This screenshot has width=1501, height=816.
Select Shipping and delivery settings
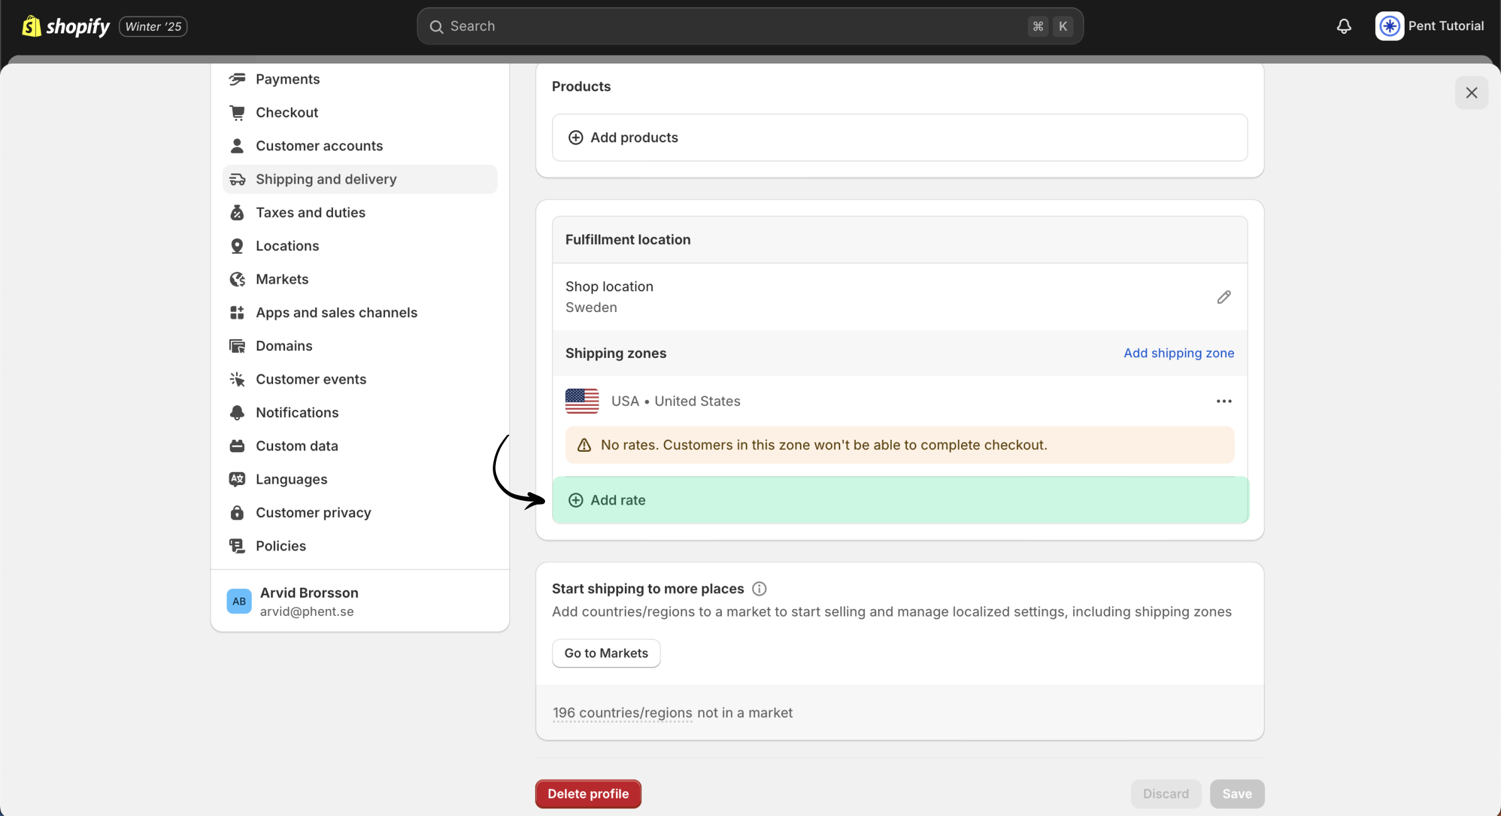click(360, 179)
